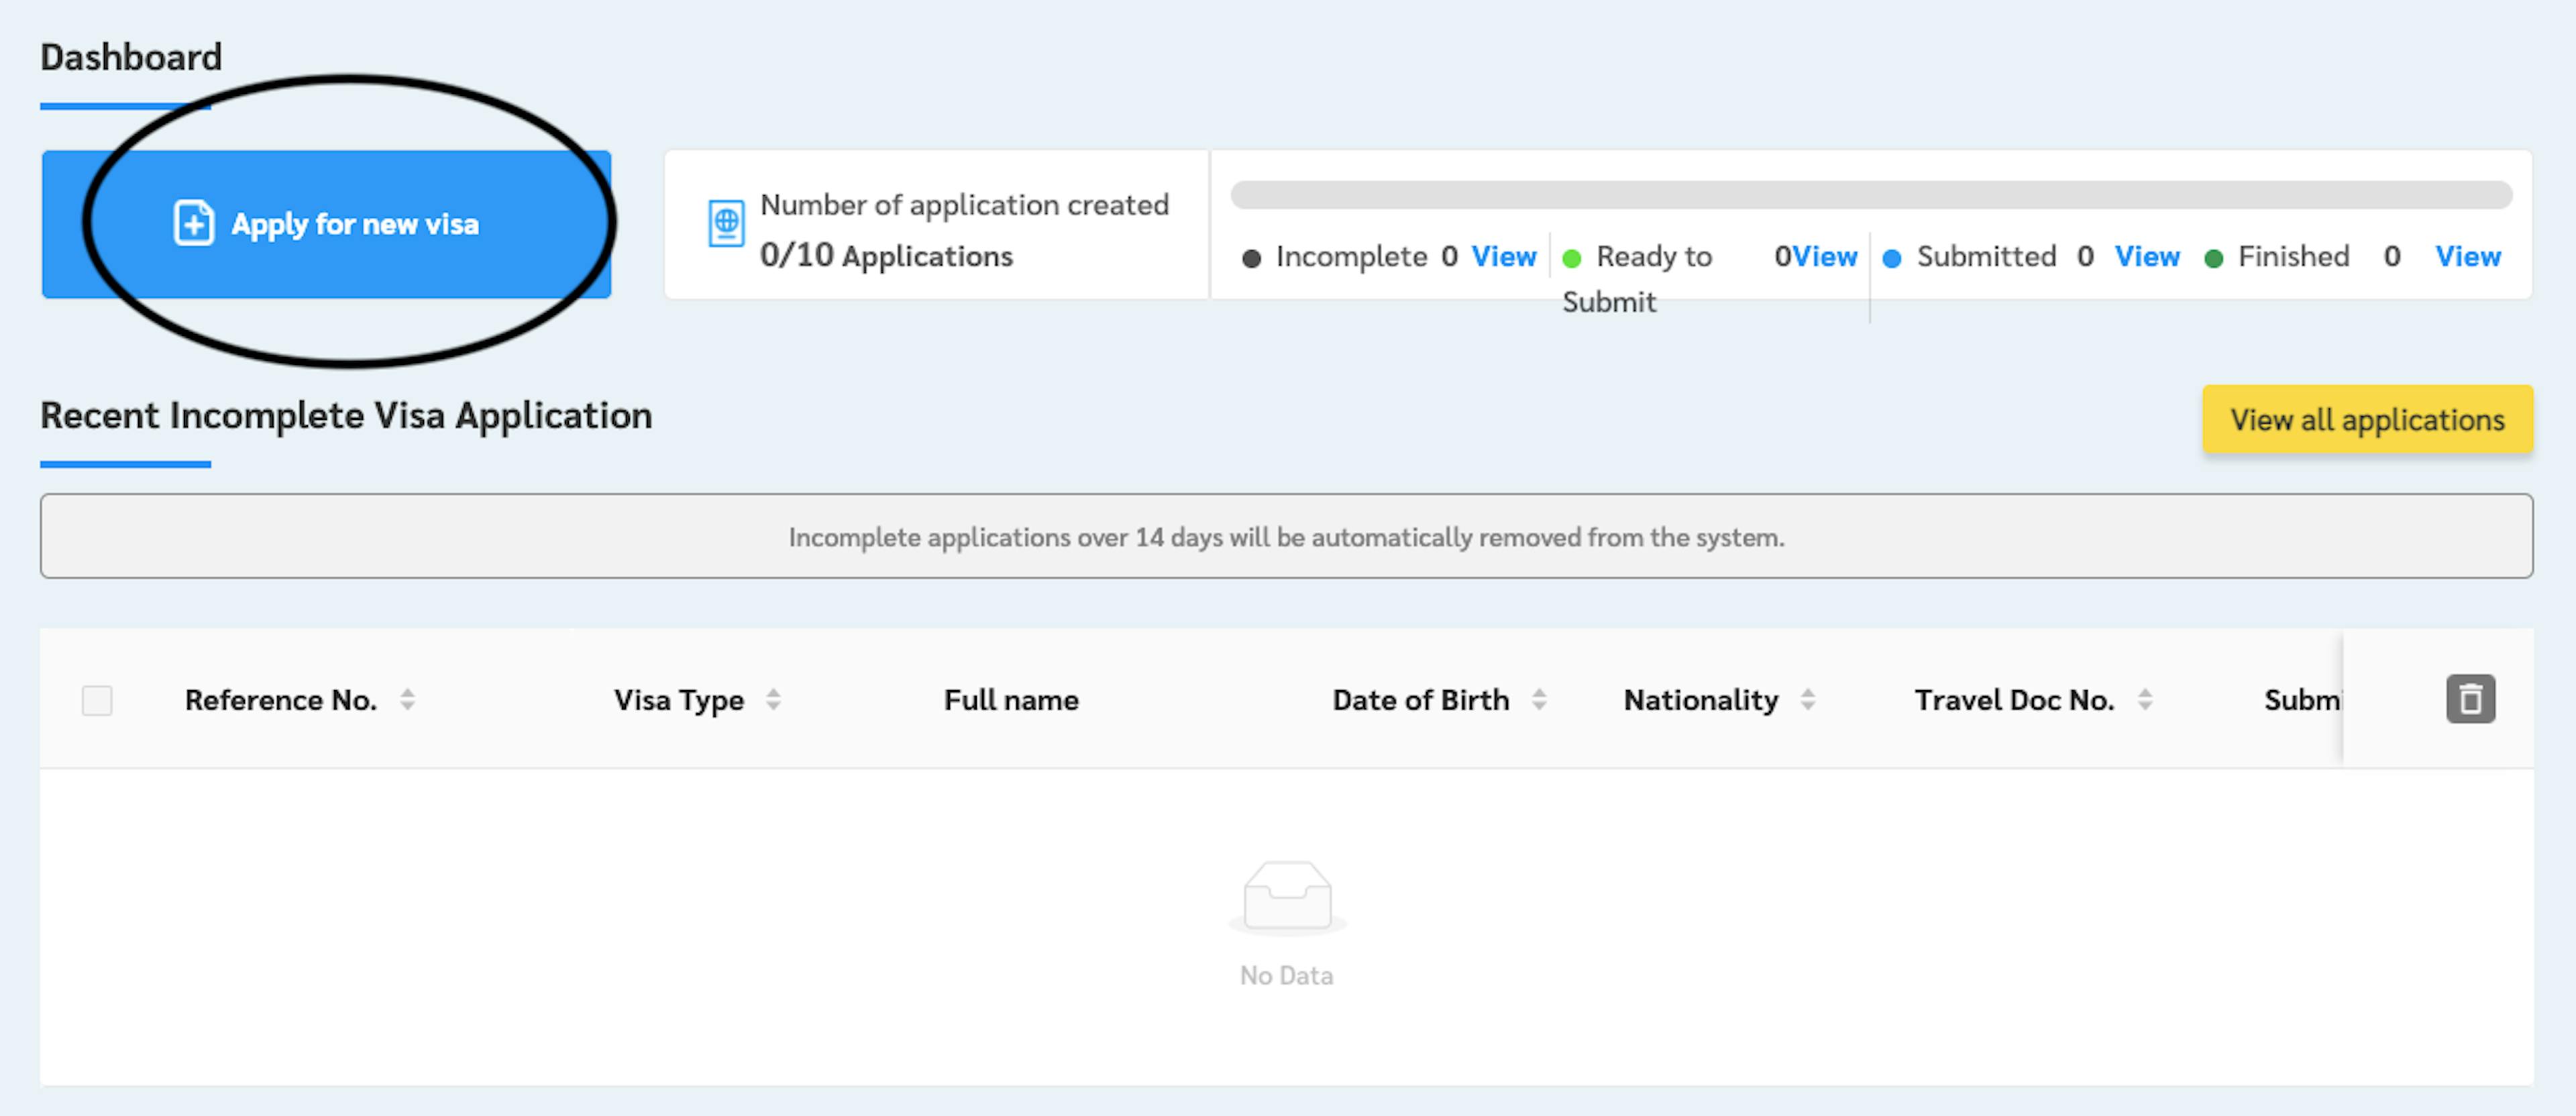Viewport: 2576px width, 1116px height.
Task: Click the 14 days removal notice banner
Action: tap(1286, 536)
